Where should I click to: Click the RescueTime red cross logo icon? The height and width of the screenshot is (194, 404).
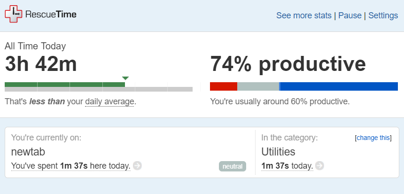[x=14, y=14]
